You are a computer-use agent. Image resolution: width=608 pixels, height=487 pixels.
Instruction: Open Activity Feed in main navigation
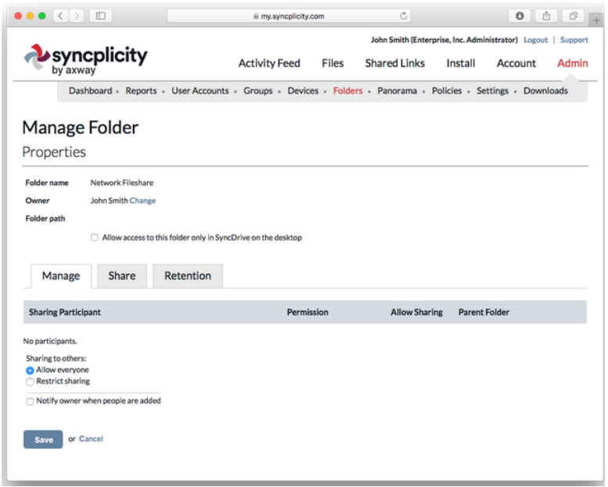coord(269,63)
